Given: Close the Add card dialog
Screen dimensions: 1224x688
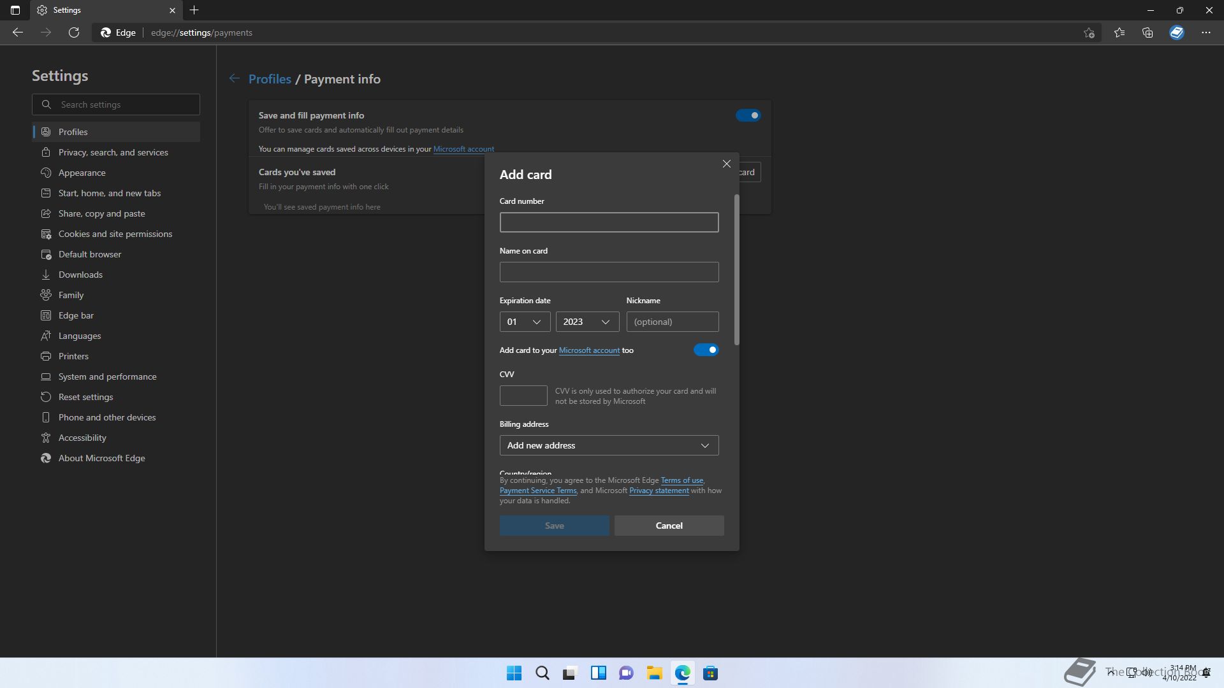Looking at the screenshot, I should pos(727,164).
